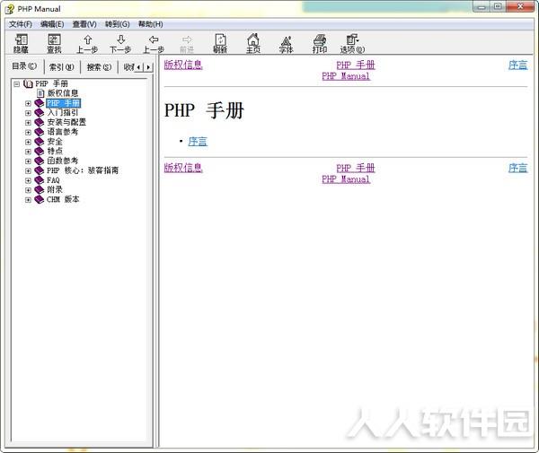Screen dimensions: 539x453
Task: Click the greyed 前进 forward icon
Action: pyautogui.click(x=187, y=43)
